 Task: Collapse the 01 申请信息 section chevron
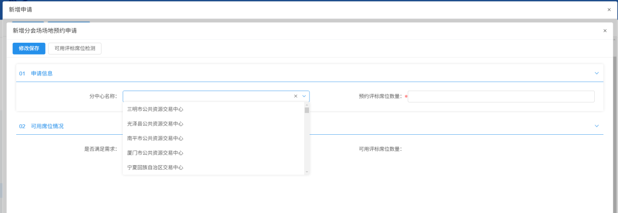[x=597, y=74]
